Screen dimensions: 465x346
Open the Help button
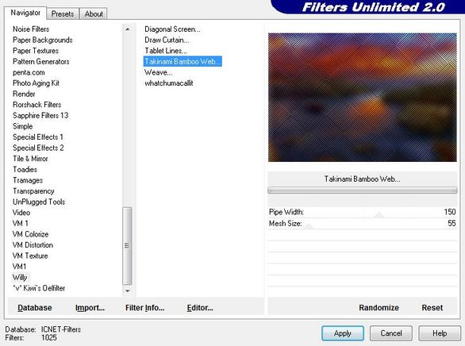click(x=440, y=333)
